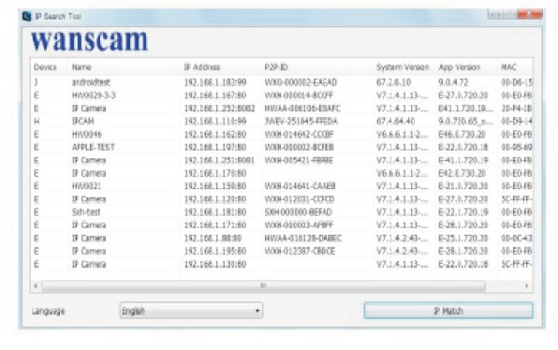Viewport: 558px width, 350px height.
Task: Click the horizontal scrollbar right arrow
Action: pyautogui.click(x=527, y=285)
